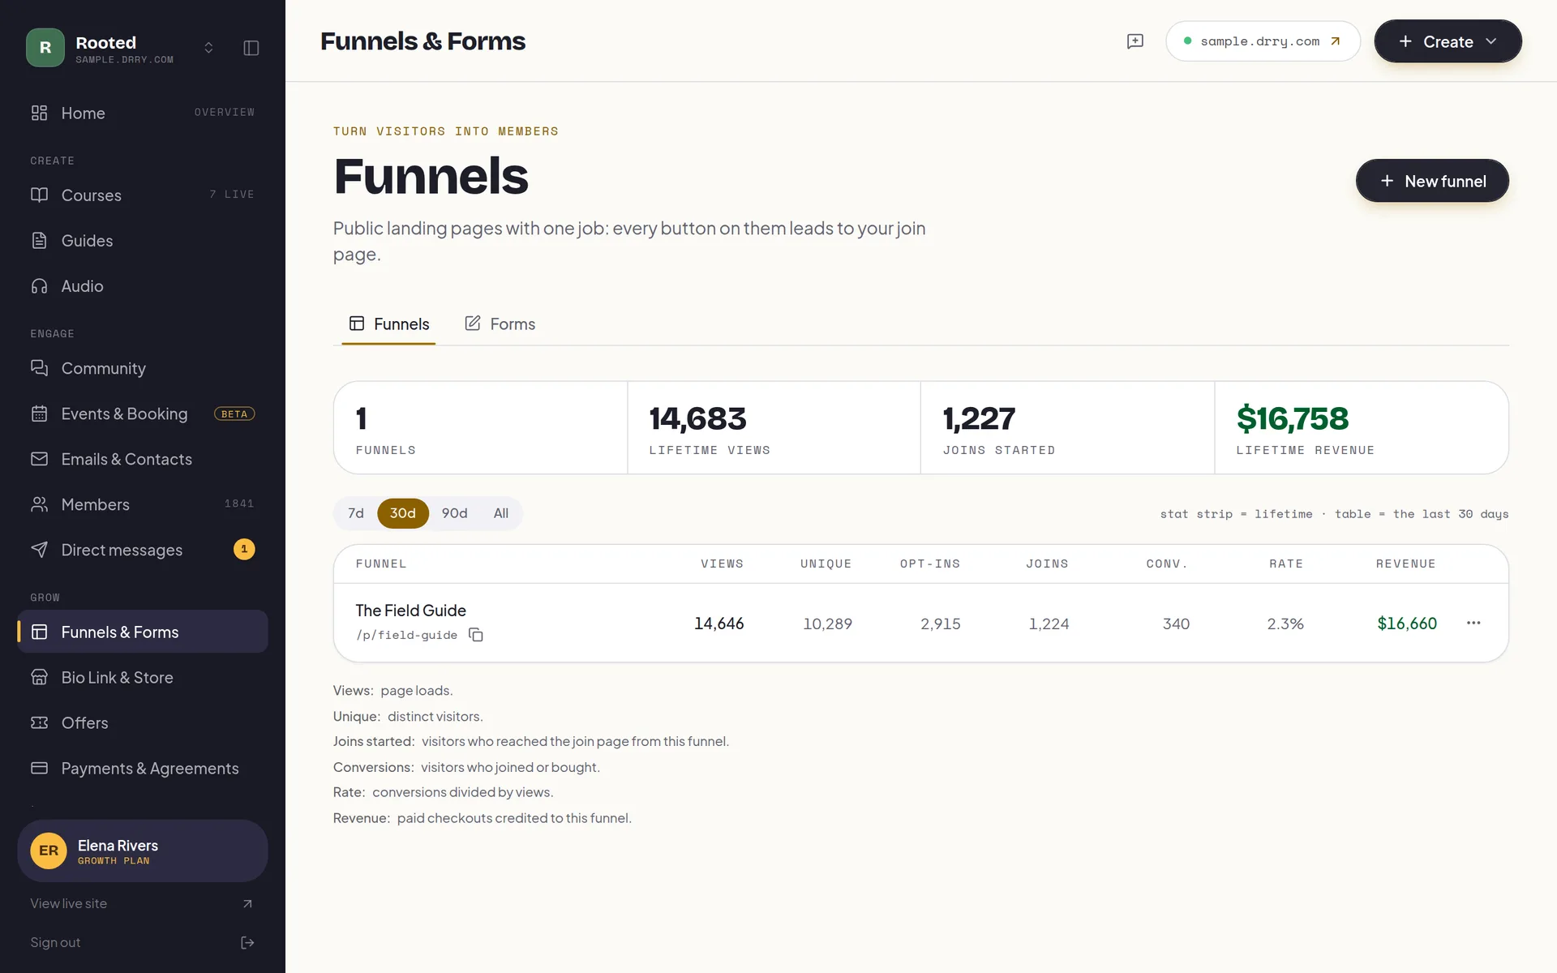Go to Home in sidebar

click(x=143, y=113)
